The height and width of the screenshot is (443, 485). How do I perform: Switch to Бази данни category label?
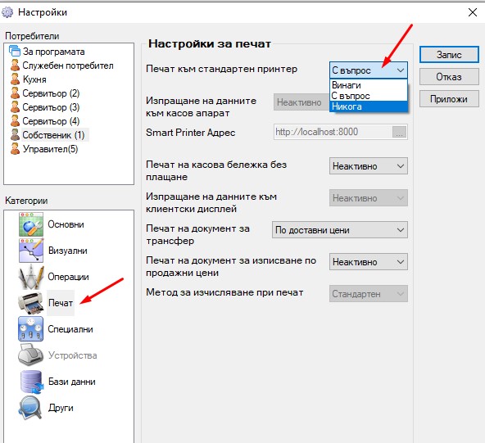(x=72, y=382)
